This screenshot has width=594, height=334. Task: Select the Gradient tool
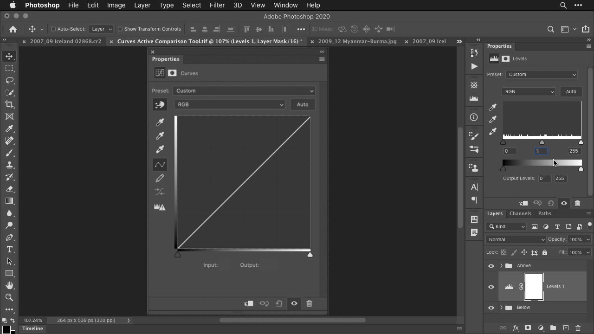9,201
